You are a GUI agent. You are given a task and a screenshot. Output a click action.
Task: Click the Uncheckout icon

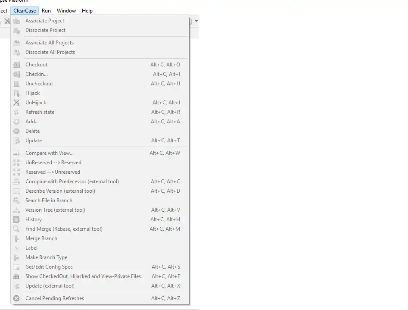pyautogui.click(x=16, y=84)
